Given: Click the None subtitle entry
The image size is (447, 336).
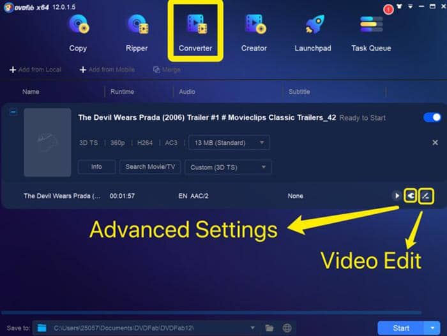Looking at the screenshot, I should point(296,196).
